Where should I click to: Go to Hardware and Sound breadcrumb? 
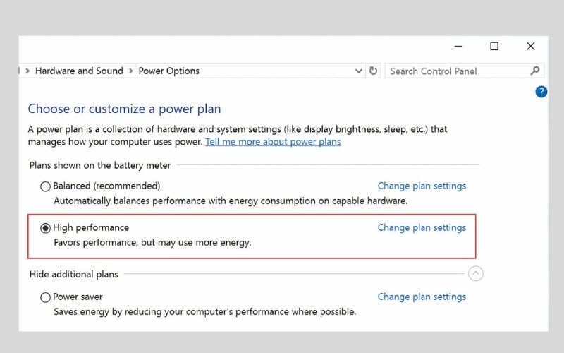[79, 71]
